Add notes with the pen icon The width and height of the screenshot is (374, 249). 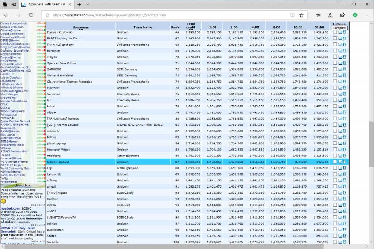pos(330,15)
